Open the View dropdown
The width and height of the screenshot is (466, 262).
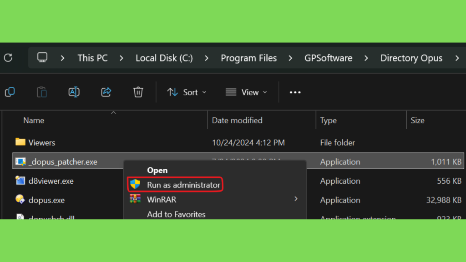(246, 92)
